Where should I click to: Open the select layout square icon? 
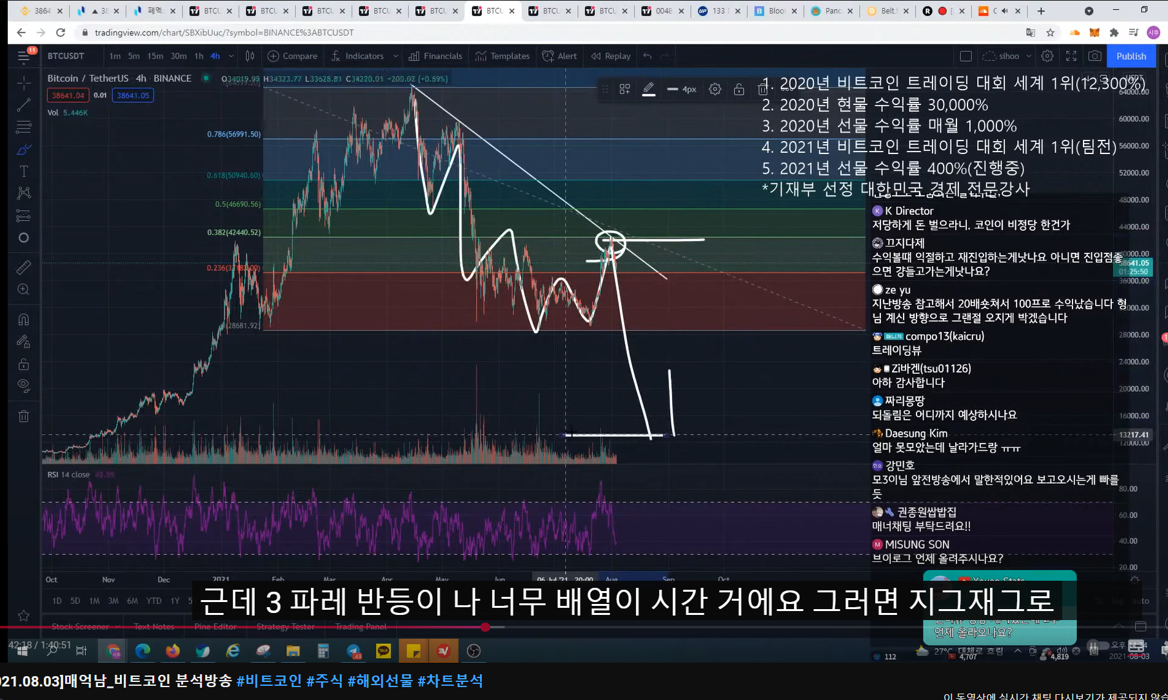pos(965,56)
